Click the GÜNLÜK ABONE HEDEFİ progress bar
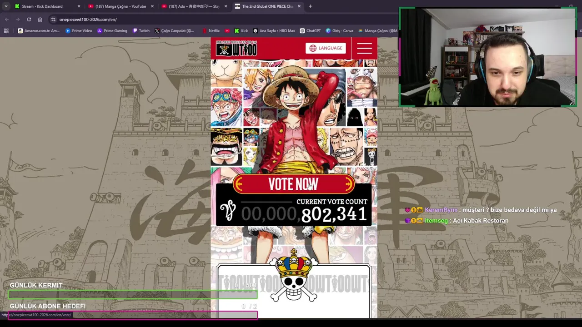The height and width of the screenshot is (327, 582). (x=133, y=314)
